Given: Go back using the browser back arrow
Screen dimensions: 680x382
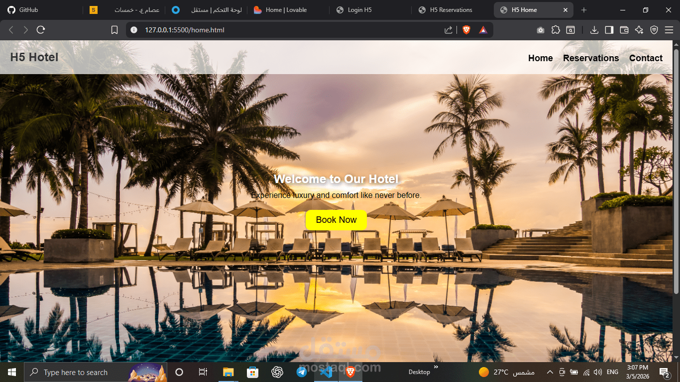Looking at the screenshot, I should click(11, 30).
